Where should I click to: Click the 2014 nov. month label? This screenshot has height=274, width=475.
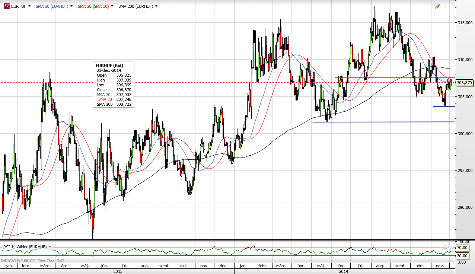(x=440, y=266)
